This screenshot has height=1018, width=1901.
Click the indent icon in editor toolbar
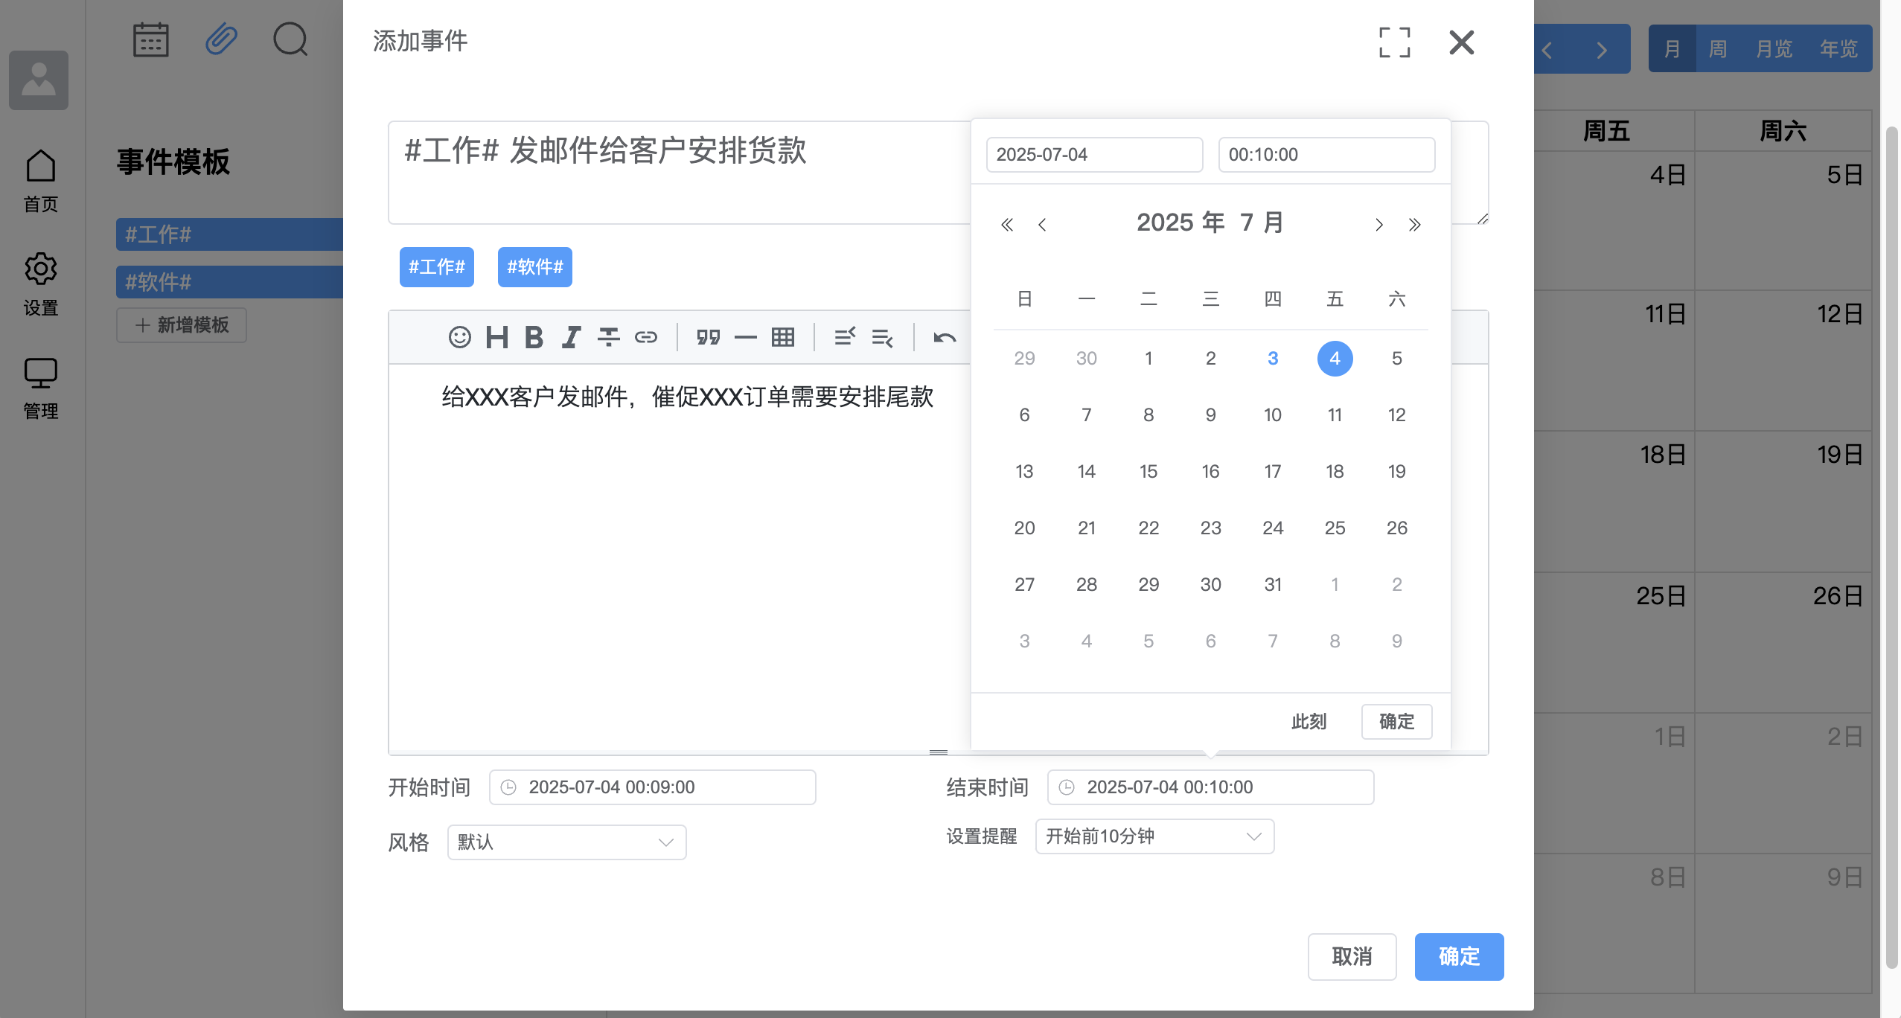point(845,337)
